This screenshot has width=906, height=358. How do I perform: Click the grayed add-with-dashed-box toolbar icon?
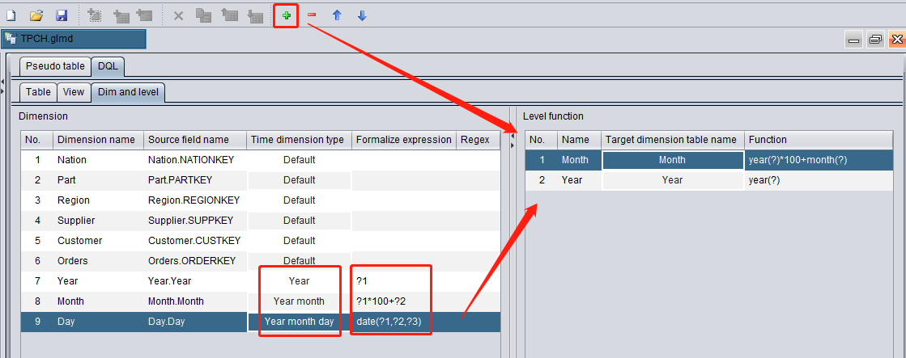coord(95,15)
